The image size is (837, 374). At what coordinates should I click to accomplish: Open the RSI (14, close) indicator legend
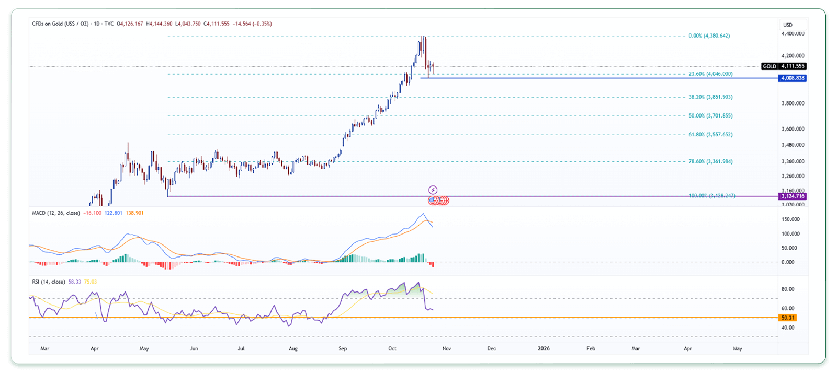click(49, 282)
